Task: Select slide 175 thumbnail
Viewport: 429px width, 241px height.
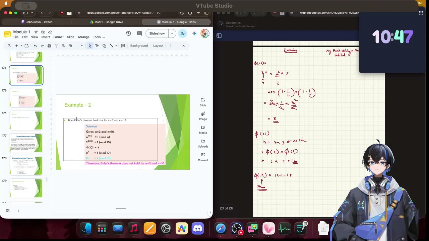Action: (26, 98)
